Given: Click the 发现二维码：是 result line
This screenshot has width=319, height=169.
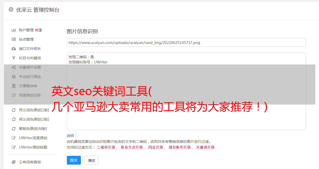Looking at the screenshot, I should coord(81,57).
